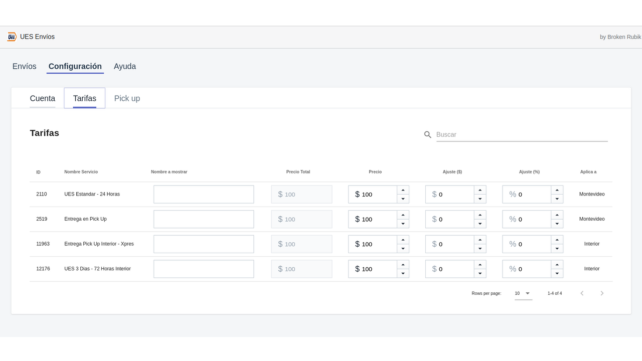The width and height of the screenshot is (642, 361).
Task: Click the search magnifier icon
Action: pyautogui.click(x=427, y=134)
